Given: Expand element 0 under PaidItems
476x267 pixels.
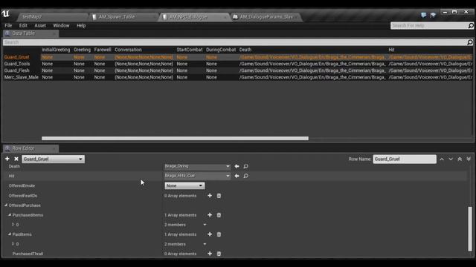Looking at the screenshot, I should (x=13, y=244).
